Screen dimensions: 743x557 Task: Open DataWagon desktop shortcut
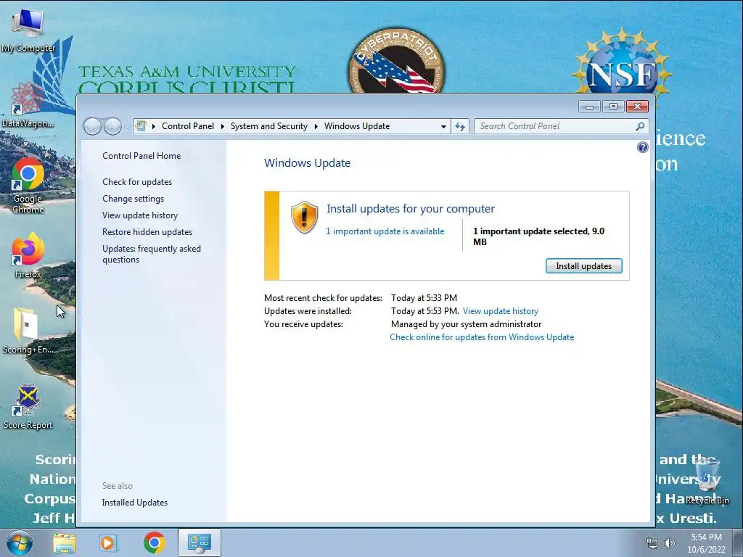pyautogui.click(x=28, y=104)
